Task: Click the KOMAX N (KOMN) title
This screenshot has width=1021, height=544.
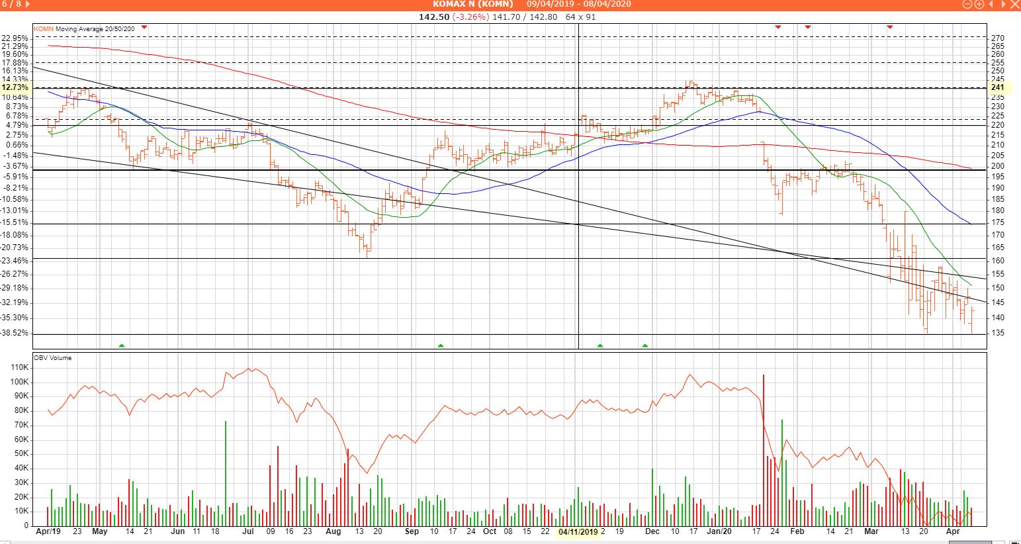Action: pos(472,4)
